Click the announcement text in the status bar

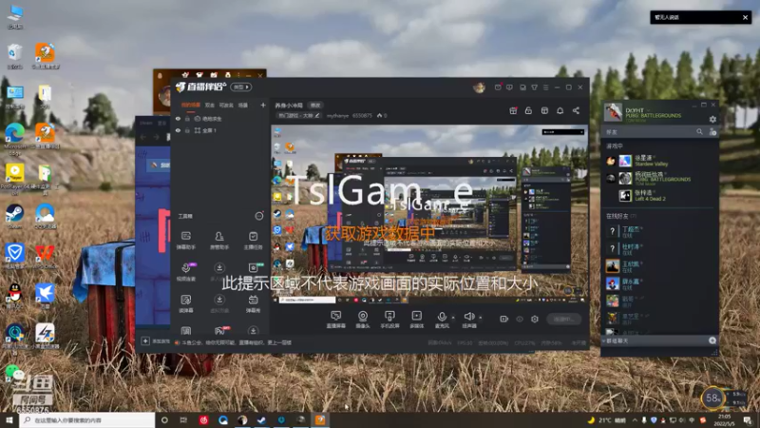[x=236, y=342]
